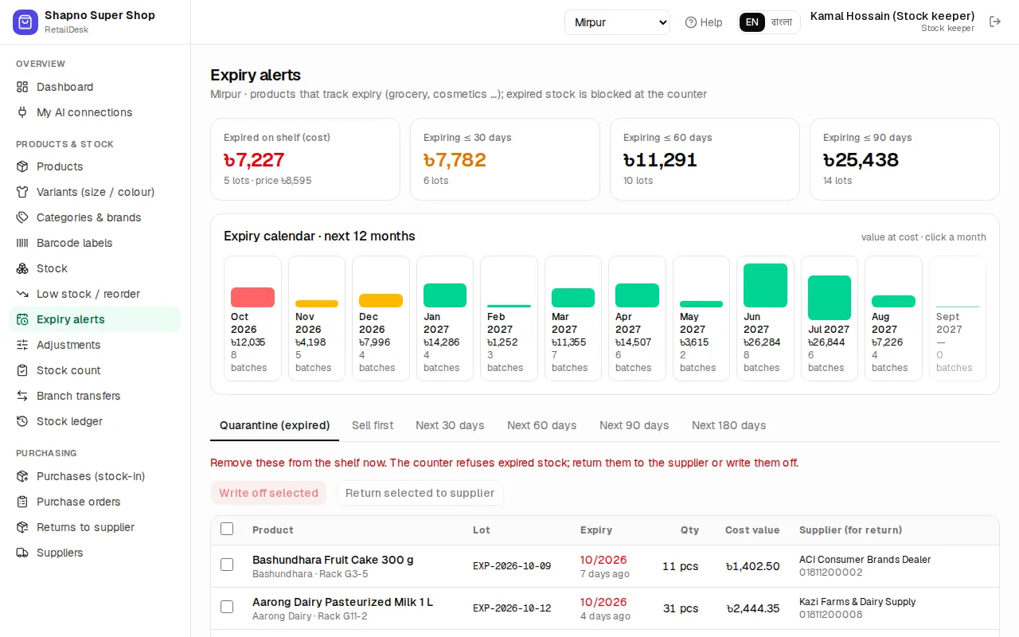Select Dec 2026 month in the expiry calendar

click(381, 318)
